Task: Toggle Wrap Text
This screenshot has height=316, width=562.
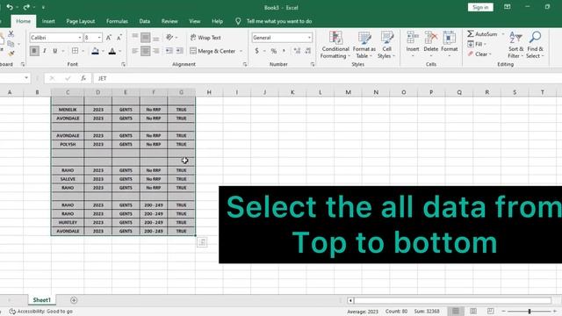Action: 205,37
